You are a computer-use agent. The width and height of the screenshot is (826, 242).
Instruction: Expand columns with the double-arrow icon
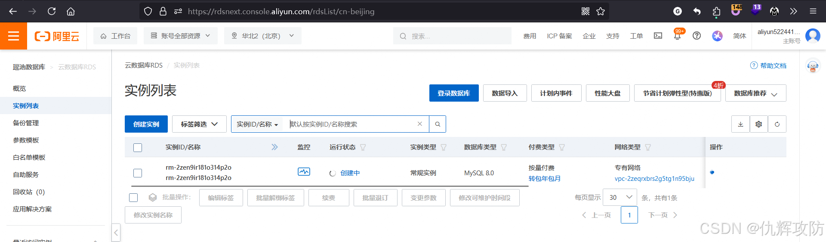(x=274, y=147)
